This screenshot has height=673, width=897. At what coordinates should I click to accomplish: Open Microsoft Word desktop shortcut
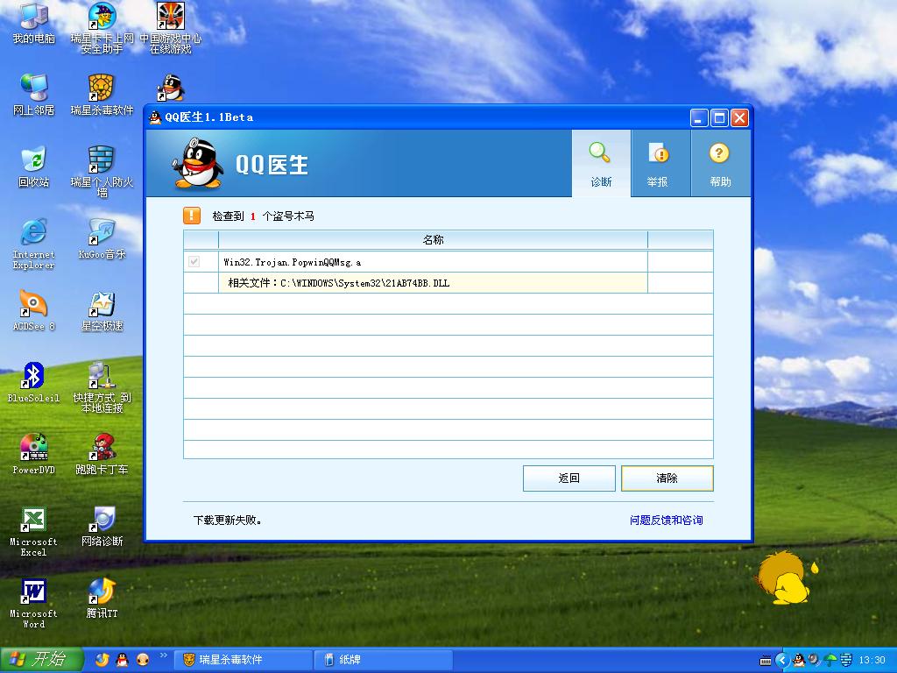[34, 603]
